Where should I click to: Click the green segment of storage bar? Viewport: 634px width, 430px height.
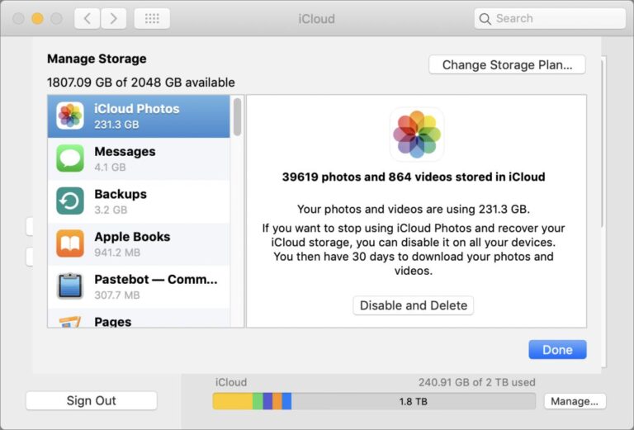point(258,401)
